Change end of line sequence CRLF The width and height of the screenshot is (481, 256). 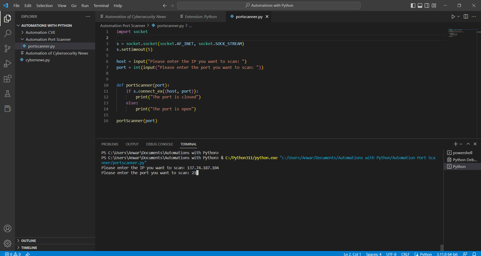point(405,254)
